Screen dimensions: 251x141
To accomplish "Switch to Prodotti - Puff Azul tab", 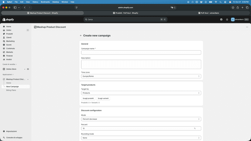I will [x=125, y=13].
